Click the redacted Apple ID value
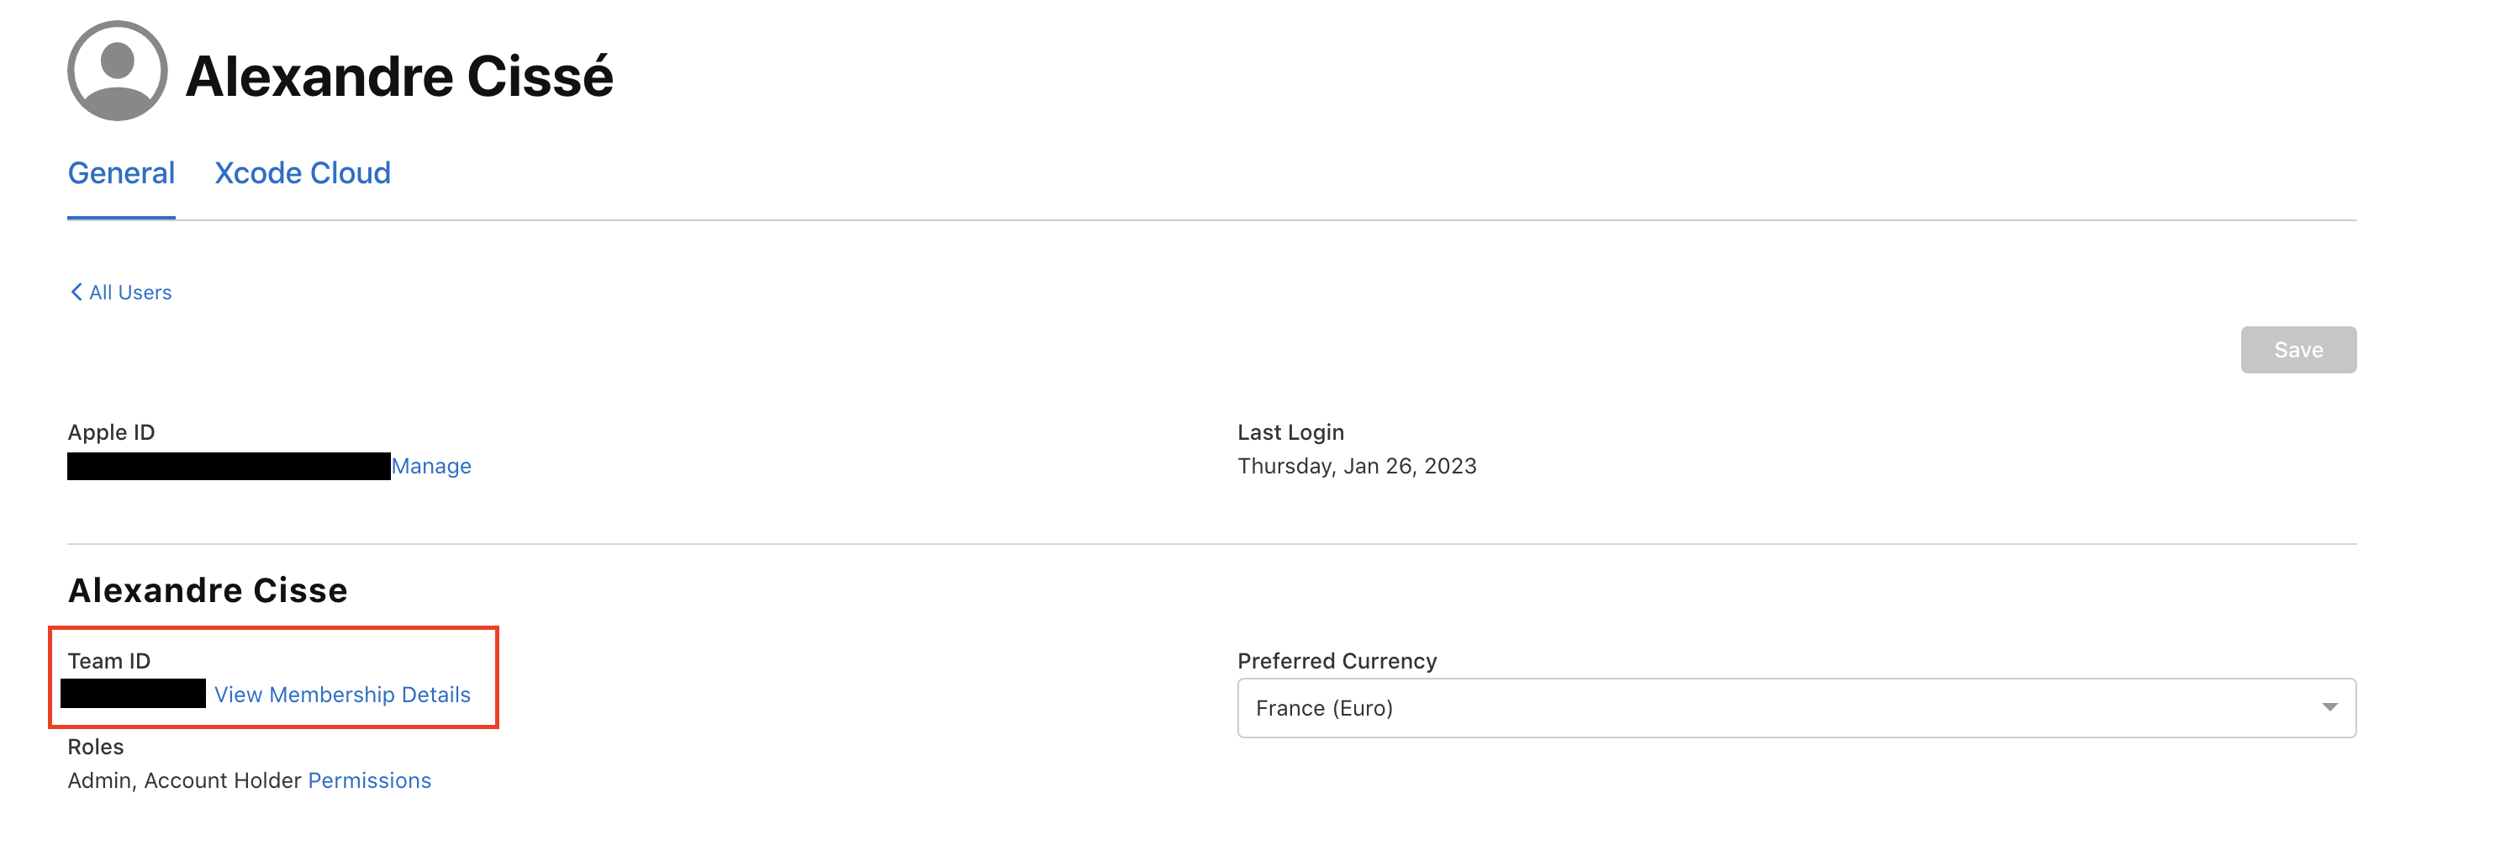This screenshot has width=2495, height=851. click(227, 466)
